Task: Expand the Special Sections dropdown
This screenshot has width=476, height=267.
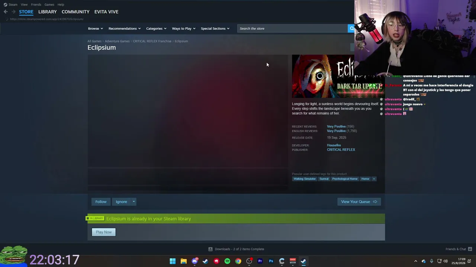Action: coord(215,29)
